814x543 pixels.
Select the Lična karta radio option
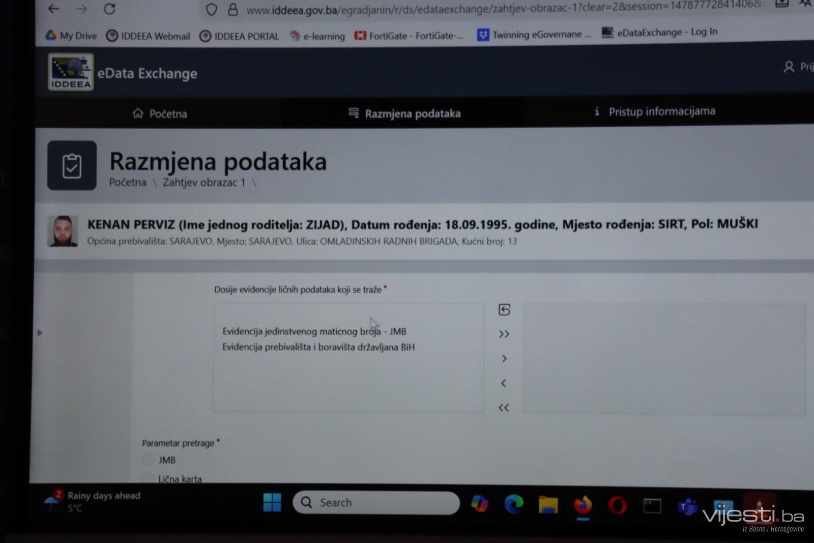148,478
